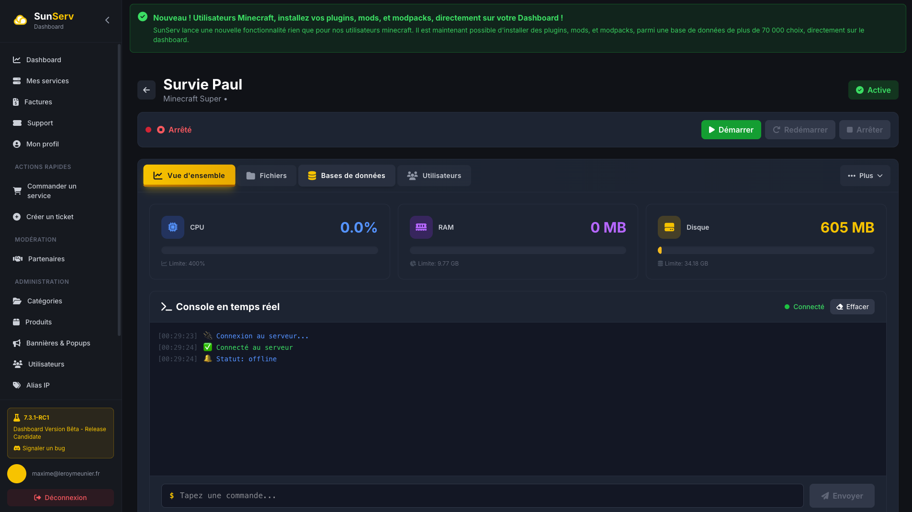Click Signaler un bug
912x512 pixels.
click(x=39, y=448)
